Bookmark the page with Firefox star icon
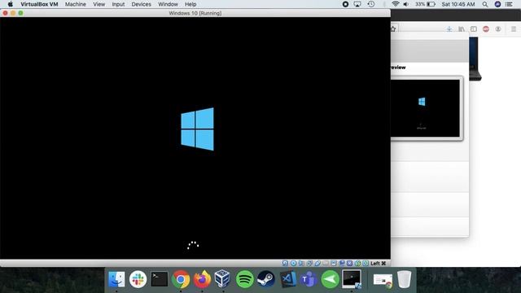This screenshot has height=293, width=521. pos(393,29)
